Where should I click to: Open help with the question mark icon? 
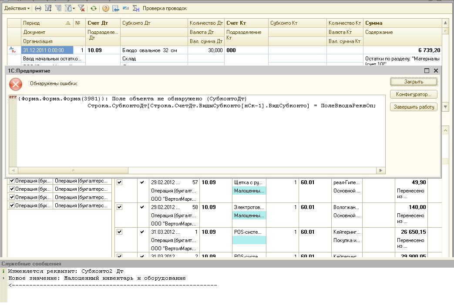tap(106, 8)
